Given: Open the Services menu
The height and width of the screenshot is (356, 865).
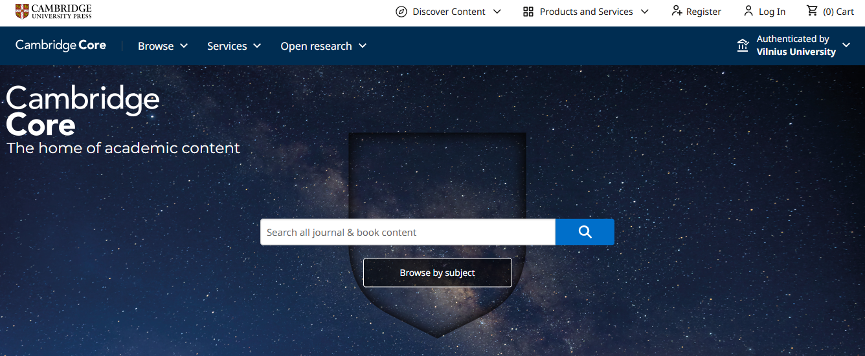Looking at the screenshot, I should tap(234, 46).
